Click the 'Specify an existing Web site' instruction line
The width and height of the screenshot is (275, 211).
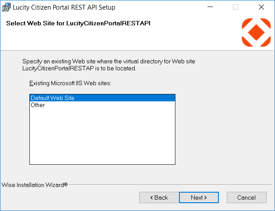108,62
